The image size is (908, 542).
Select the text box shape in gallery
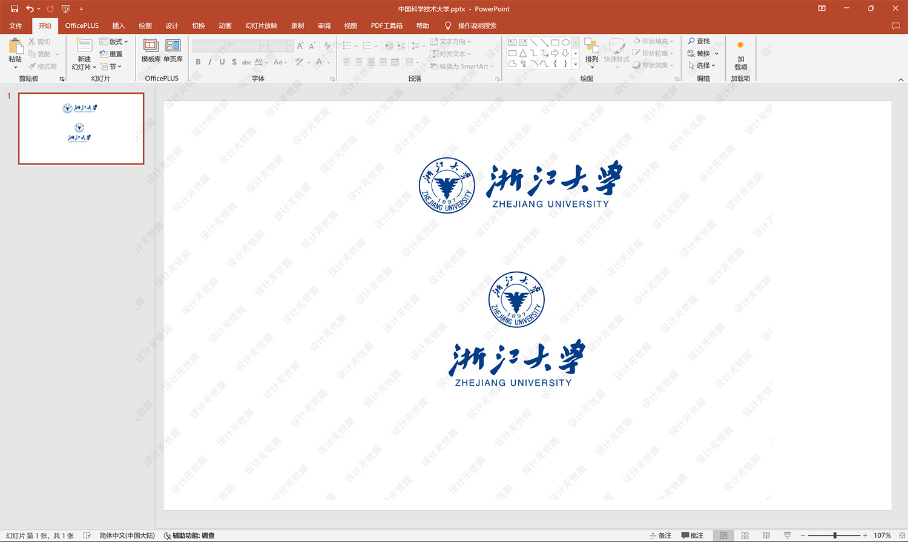click(513, 42)
